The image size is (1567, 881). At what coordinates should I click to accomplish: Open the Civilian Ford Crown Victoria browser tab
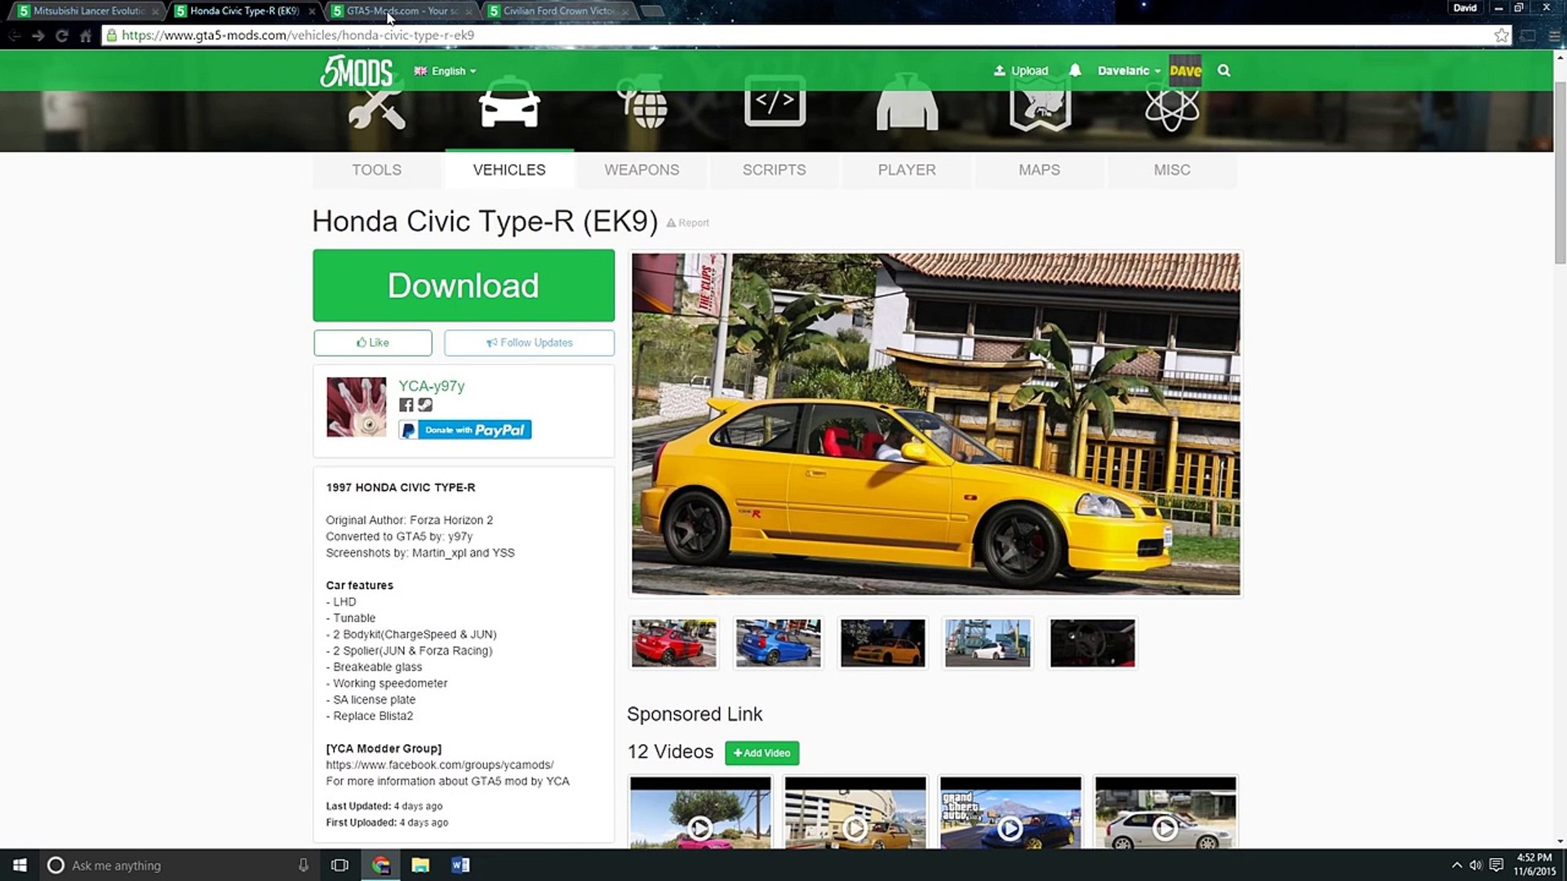(x=558, y=11)
